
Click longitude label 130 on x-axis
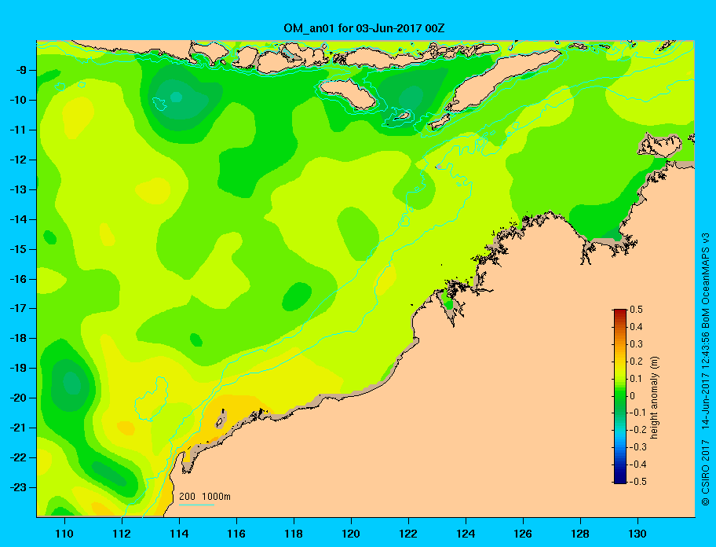click(x=637, y=534)
